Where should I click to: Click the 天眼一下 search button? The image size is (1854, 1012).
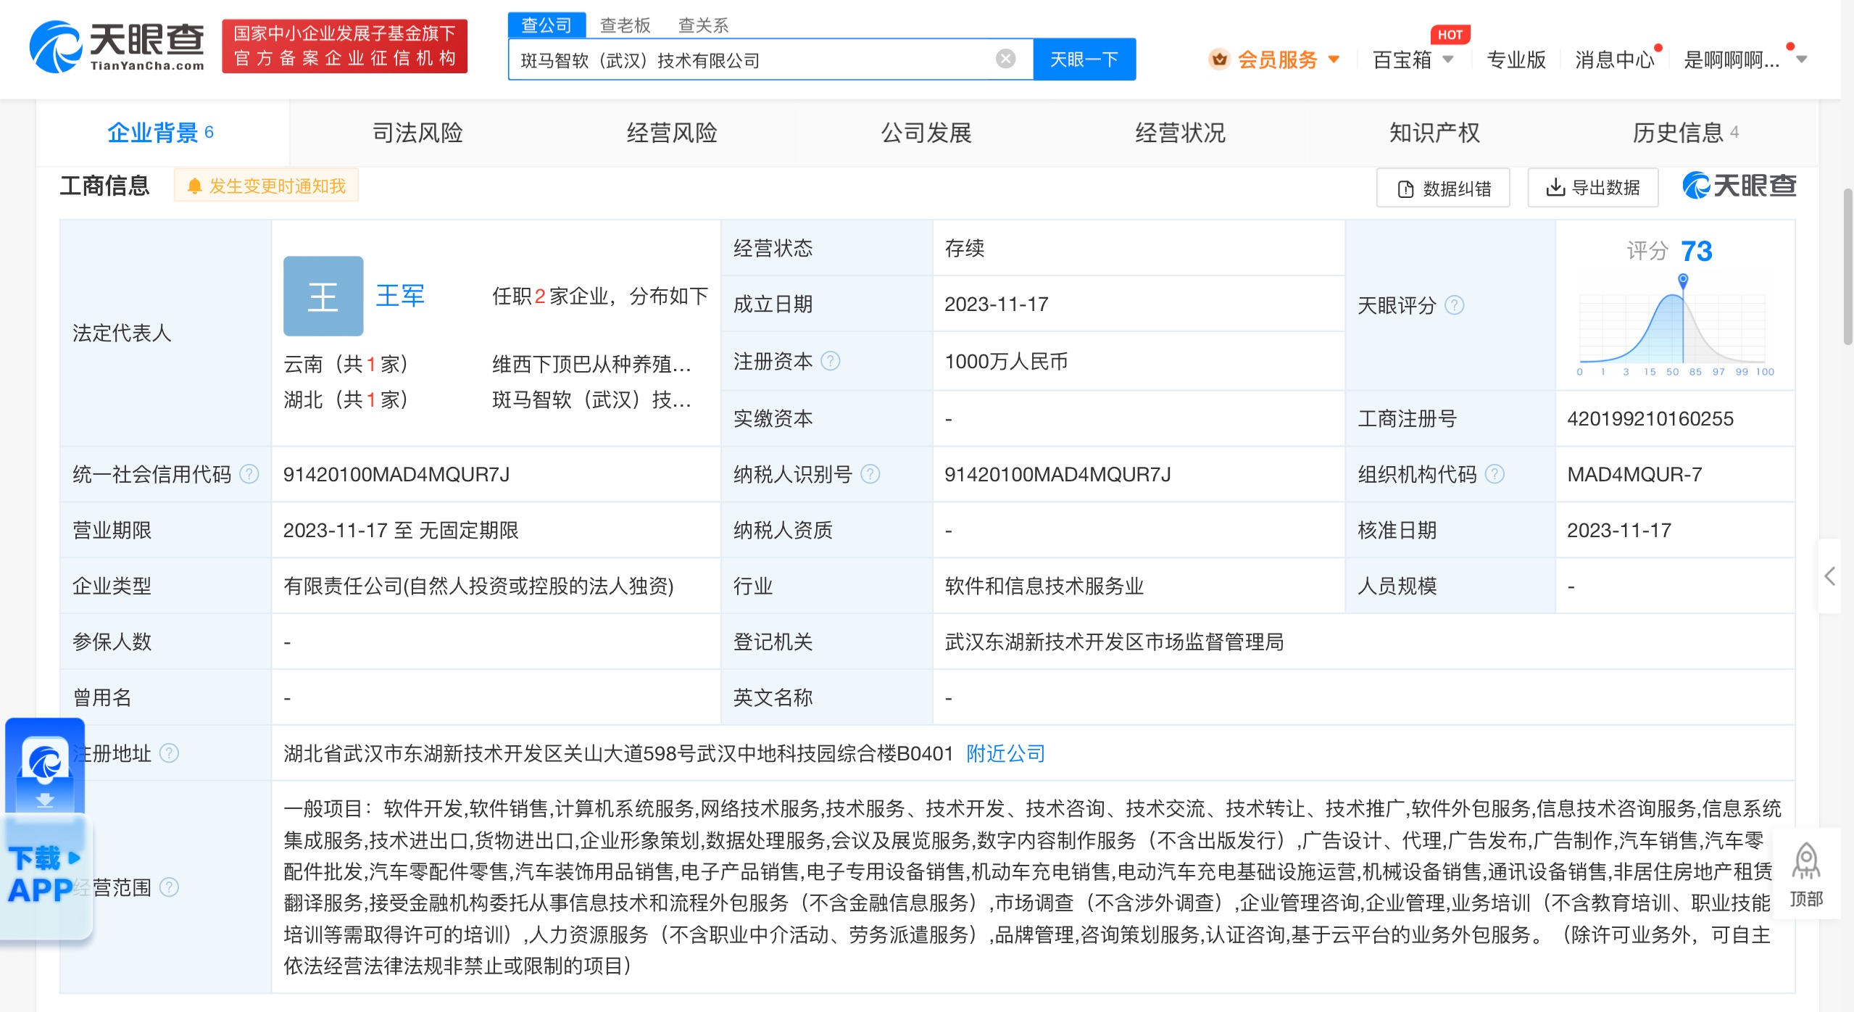tap(1084, 59)
